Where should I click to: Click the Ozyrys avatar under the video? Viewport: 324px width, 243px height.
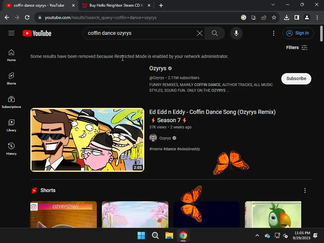coord(153,138)
